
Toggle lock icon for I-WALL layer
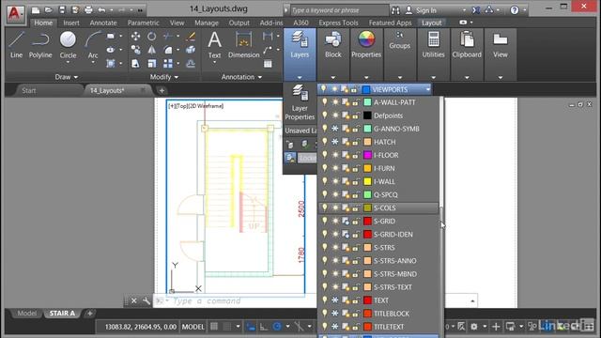[x=356, y=181]
